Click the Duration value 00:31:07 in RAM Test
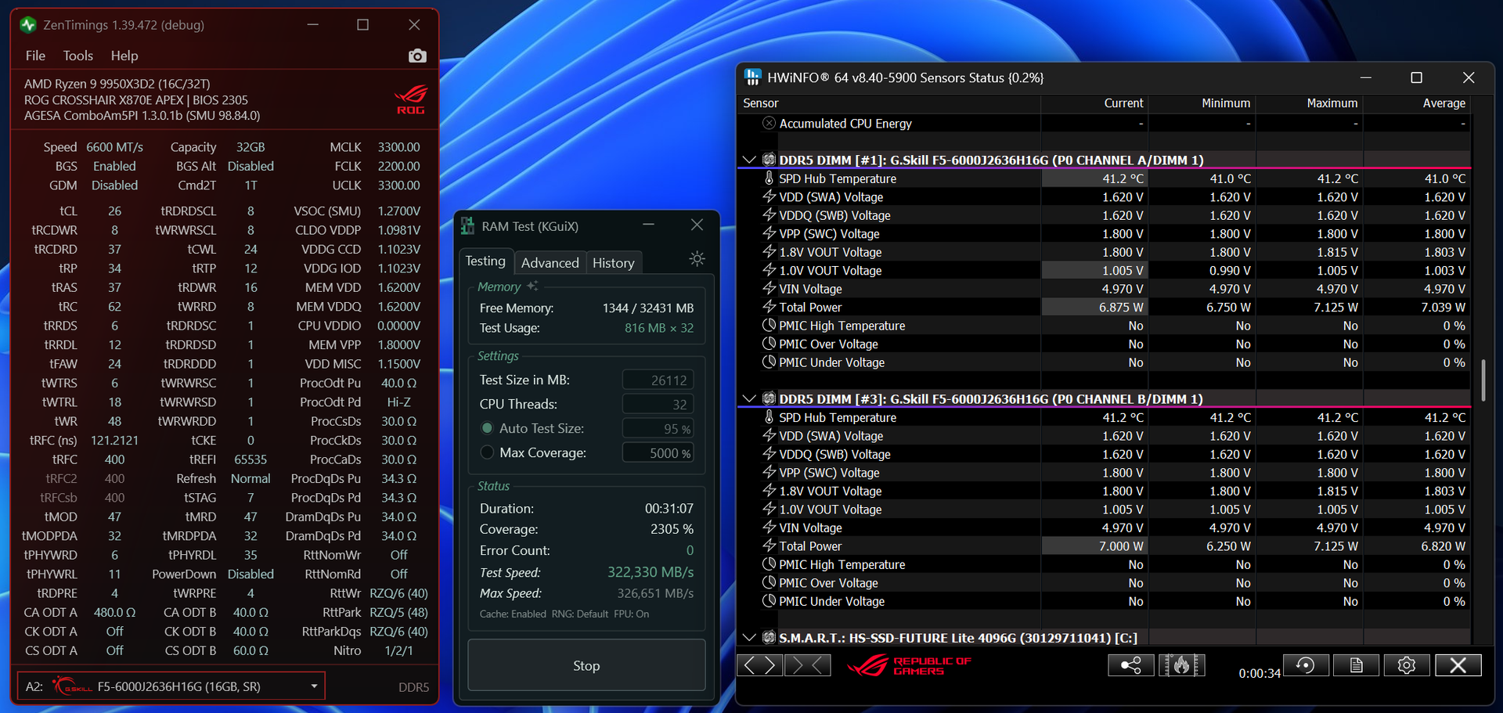Image resolution: width=1503 pixels, height=713 pixels. coord(669,509)
